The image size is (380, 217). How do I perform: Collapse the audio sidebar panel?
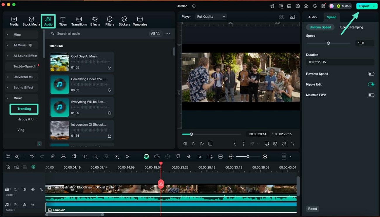[x=39, y=143]
